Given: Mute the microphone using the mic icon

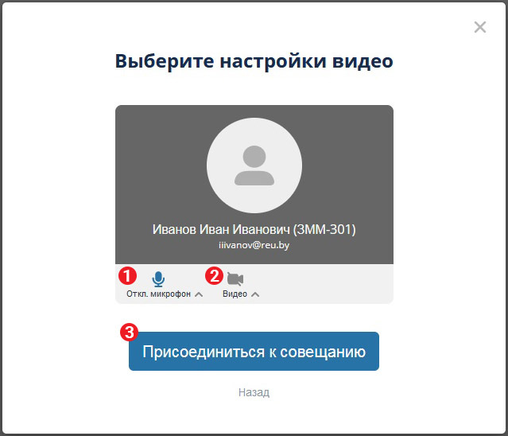Looking at the screenshot, I should 158,278.
